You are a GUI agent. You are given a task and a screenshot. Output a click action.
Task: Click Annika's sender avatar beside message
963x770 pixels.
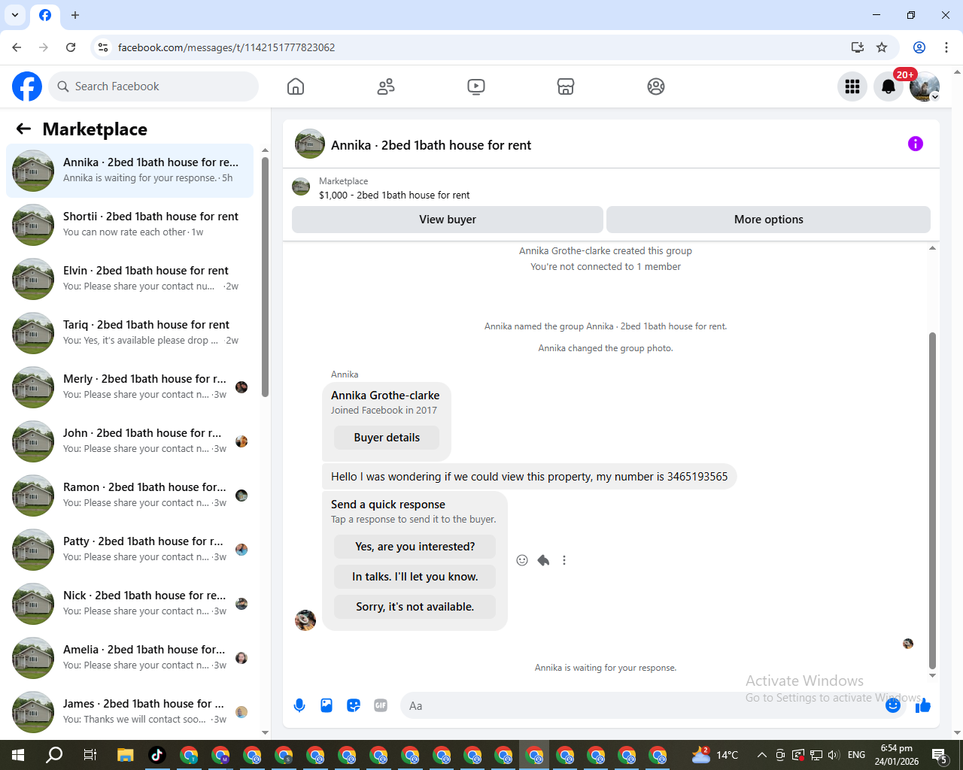(x=305, y=620)
